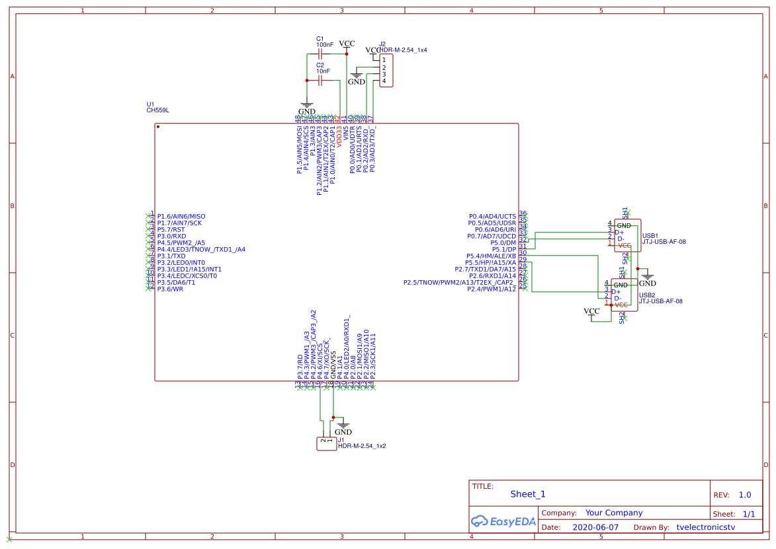Screen dimensions: 776x549
Task: Select the J2 four-pin header body
Action: tap(386, 71)
